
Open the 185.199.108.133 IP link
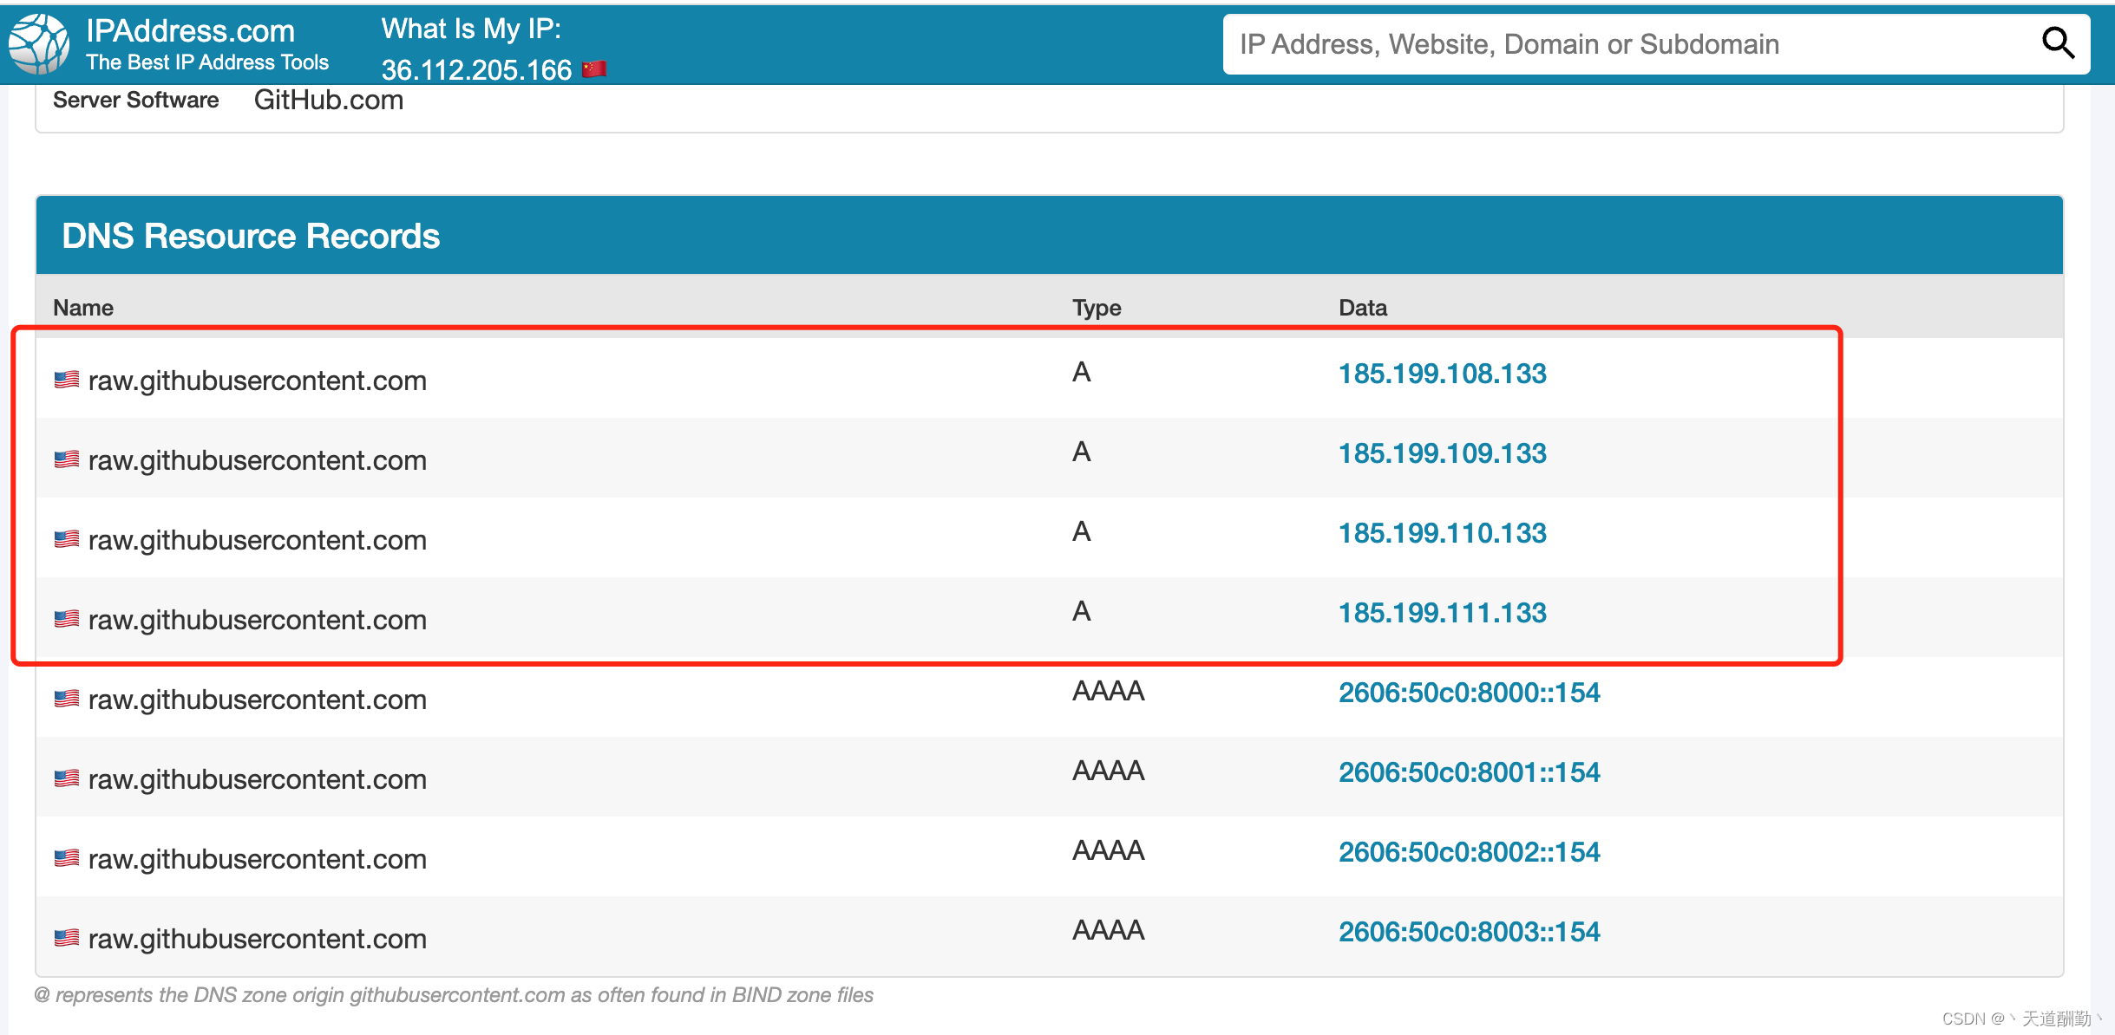point(1442,374)
